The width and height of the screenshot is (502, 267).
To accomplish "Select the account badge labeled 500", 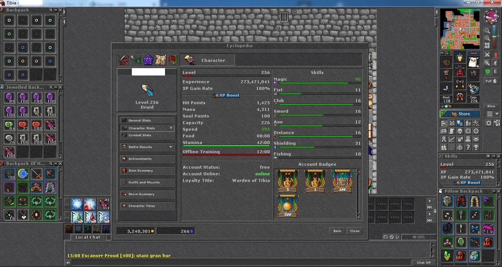I will coord(288,206).
